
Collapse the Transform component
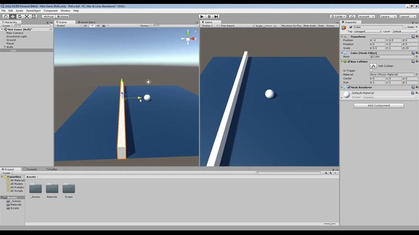click(x=342, y=37)
